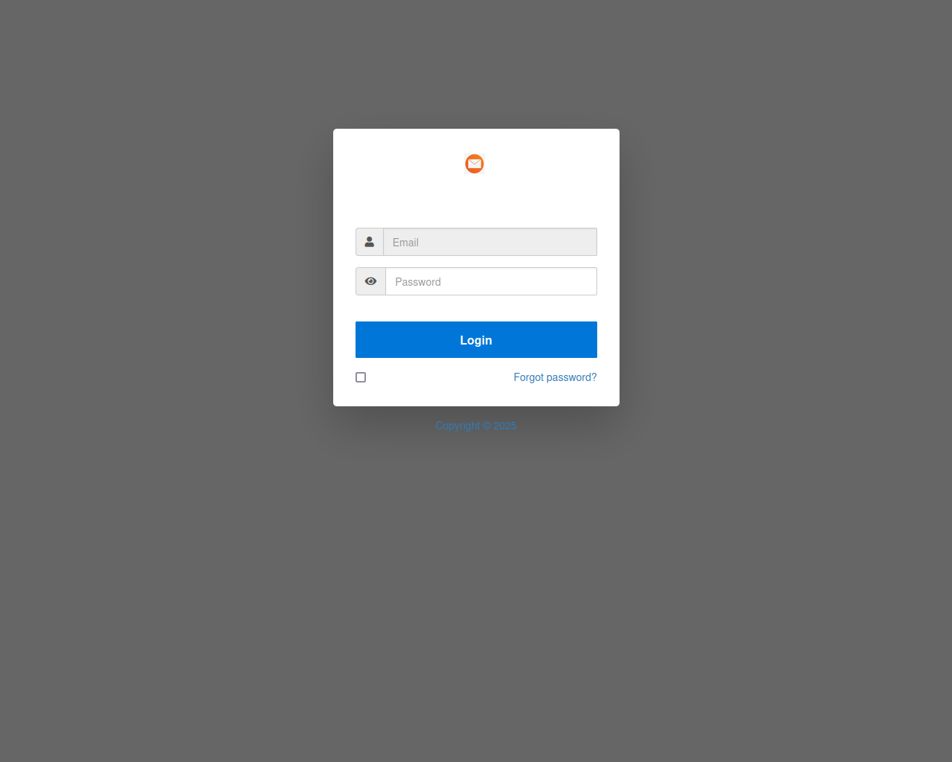Tick the checkbox below the Login button
Image resolution: width=952 pixels, height=762 pixels.
(x=361, y=377)
